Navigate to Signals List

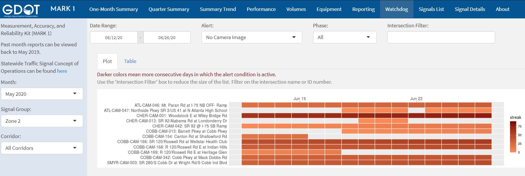431,9
